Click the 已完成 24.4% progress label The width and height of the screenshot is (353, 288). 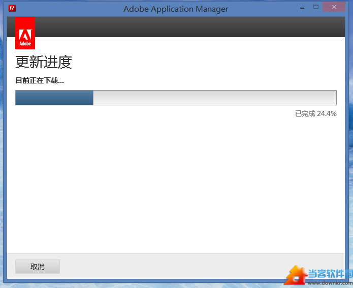click(315, 113)
